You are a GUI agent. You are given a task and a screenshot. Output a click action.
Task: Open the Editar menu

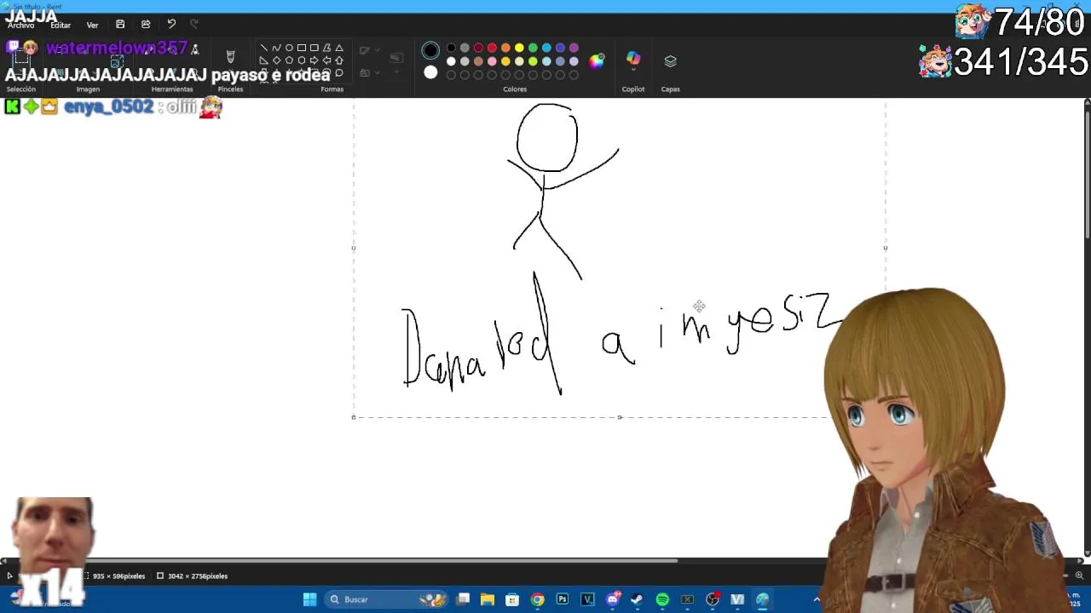(60, 25)
